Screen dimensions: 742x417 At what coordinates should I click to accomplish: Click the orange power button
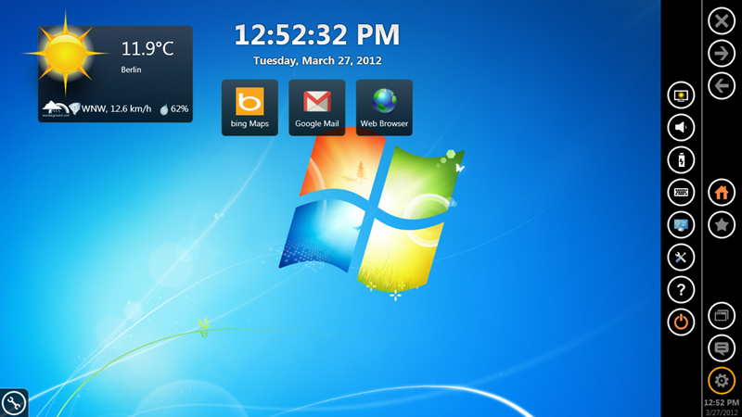coord(681,322)
